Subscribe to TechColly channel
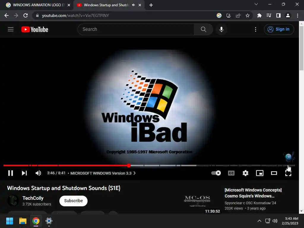The height and width of the screenshot is (228, 304). (74, 201)
